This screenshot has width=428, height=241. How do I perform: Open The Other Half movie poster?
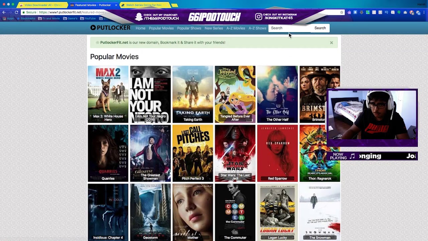coord(278,94)
